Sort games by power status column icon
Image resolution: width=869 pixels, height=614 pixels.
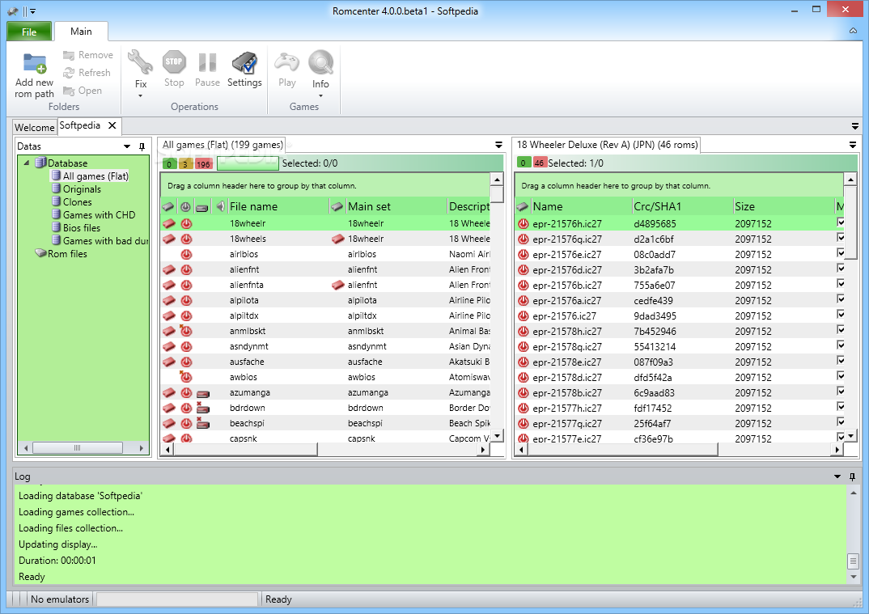coord(185,207)
